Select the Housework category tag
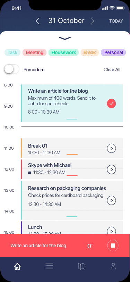This screenshot has width=130, height=282. (x=63, y=52)
